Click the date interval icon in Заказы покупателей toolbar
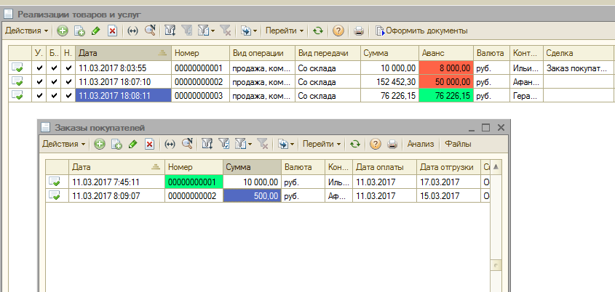615x292 pixels. click(x=170, y=144)
